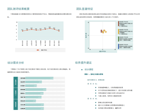Select the 管理他人 category block

tap(16, 93)
